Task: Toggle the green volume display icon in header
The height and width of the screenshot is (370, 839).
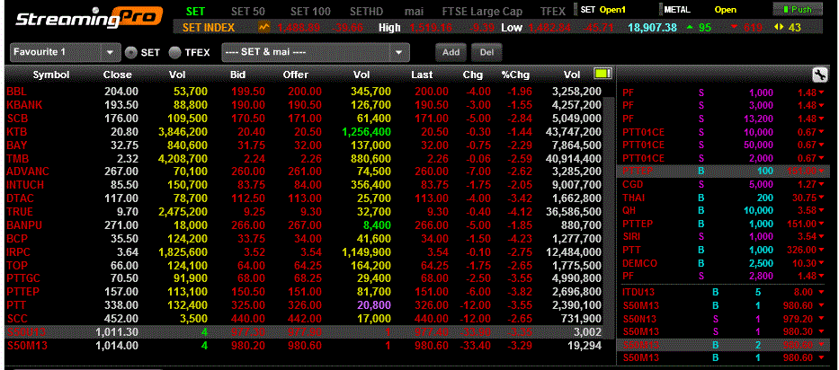Action: click(x=602, y=74)
